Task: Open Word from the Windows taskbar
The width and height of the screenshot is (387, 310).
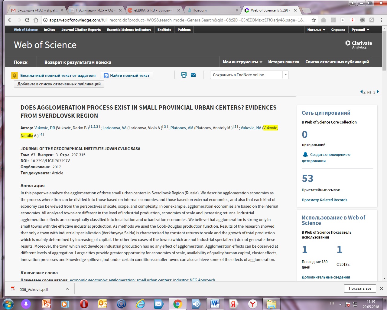Action: click(215, 303)
